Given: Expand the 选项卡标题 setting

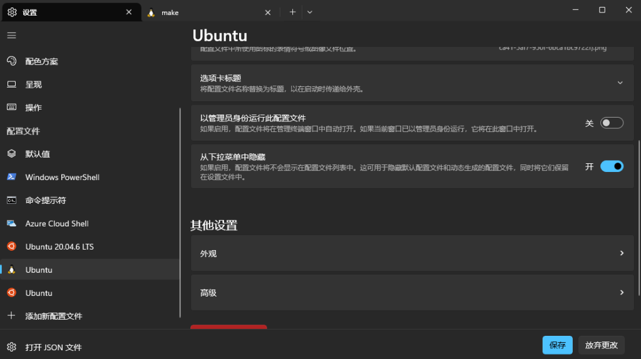Looking at the screenshot, I should tap(620, 83).
